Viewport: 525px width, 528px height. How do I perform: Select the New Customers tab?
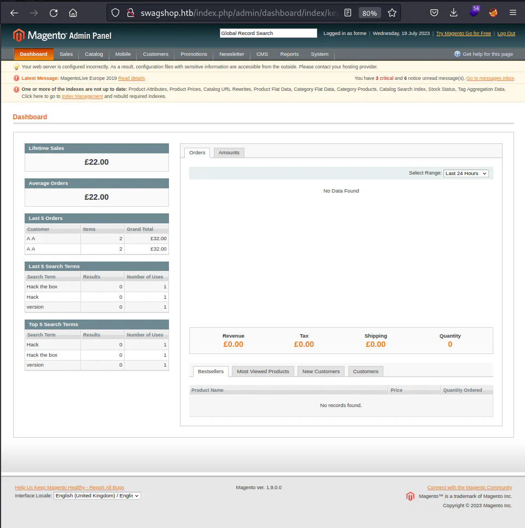[321, 372]
